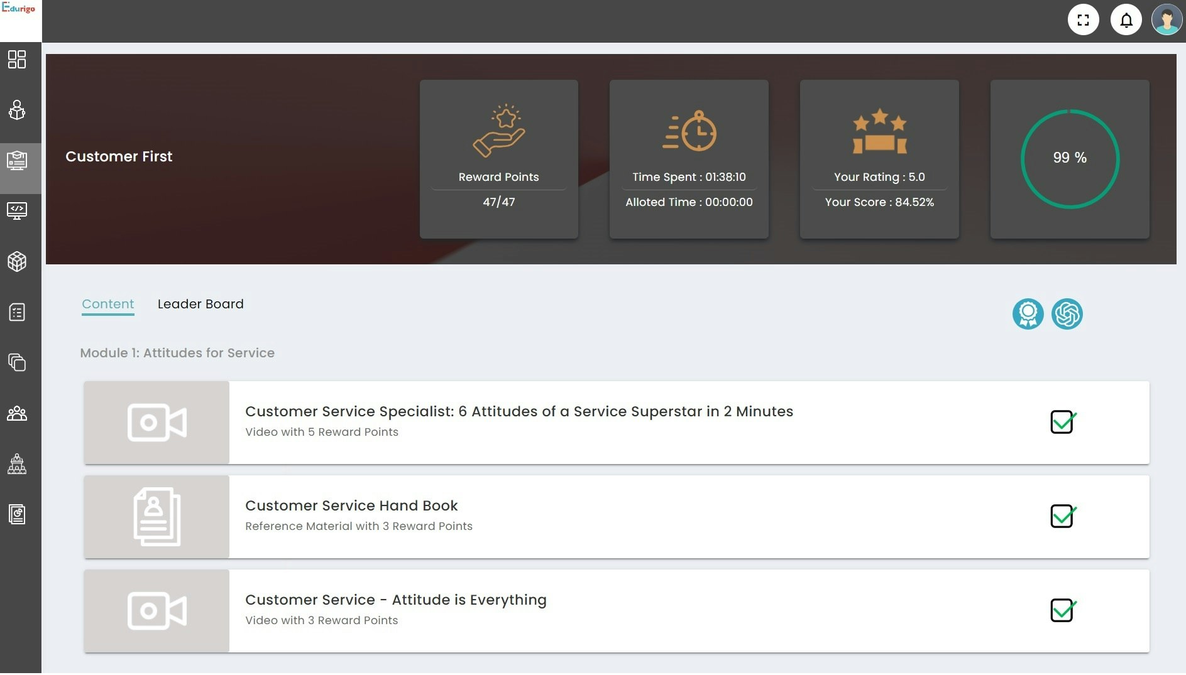Viewport: 1186px width, 675px height.
Task: Open the notifications bell
Action: click(1126, 20)
